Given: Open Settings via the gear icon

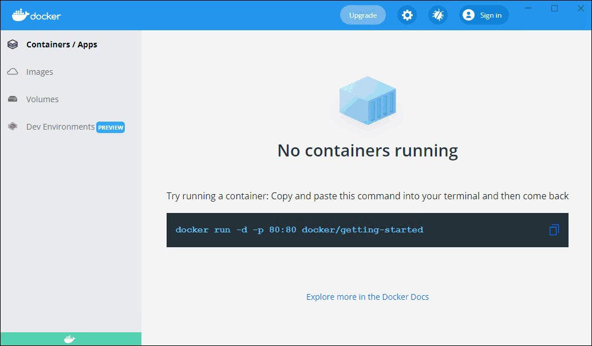Looking at the screenshot, I should tap(407, 15).
